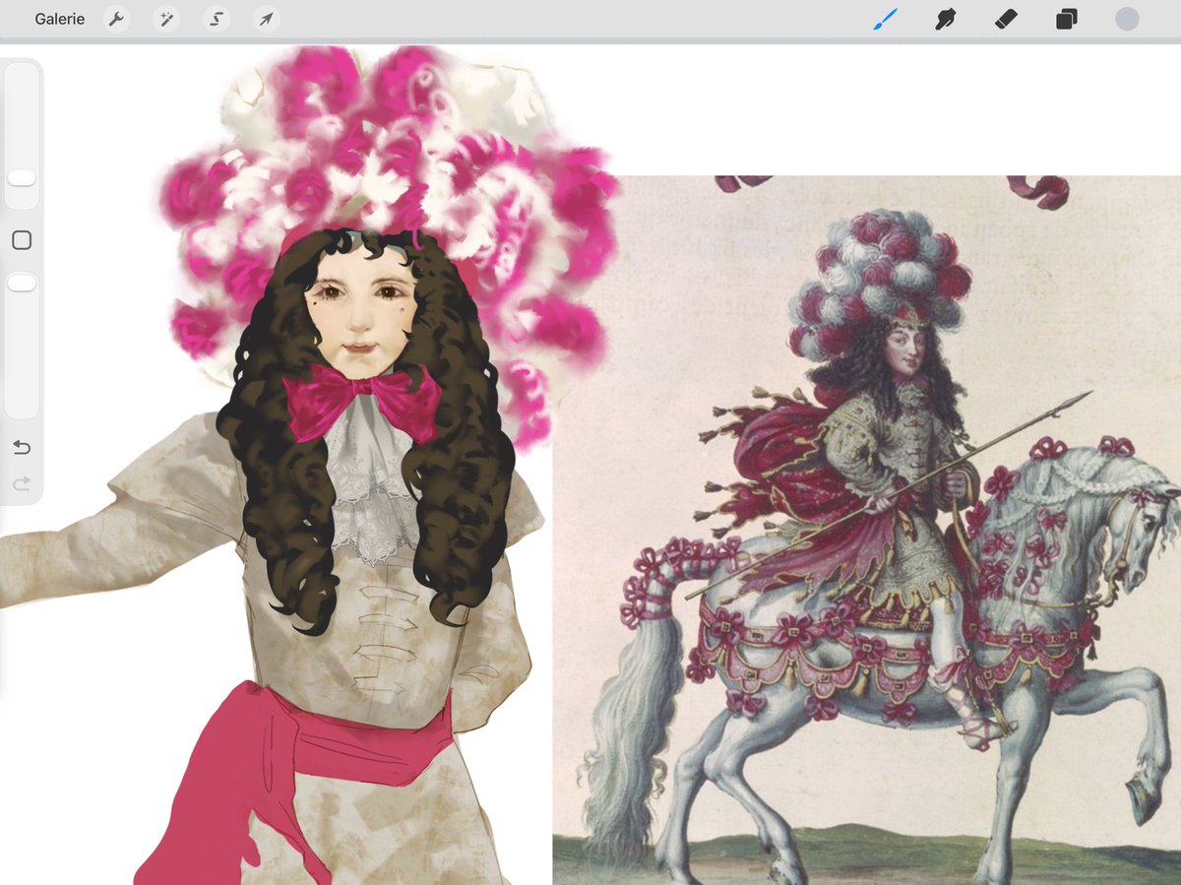Select the Brush tool
Screen dimensions: 1181x885
tap(885, 19)
